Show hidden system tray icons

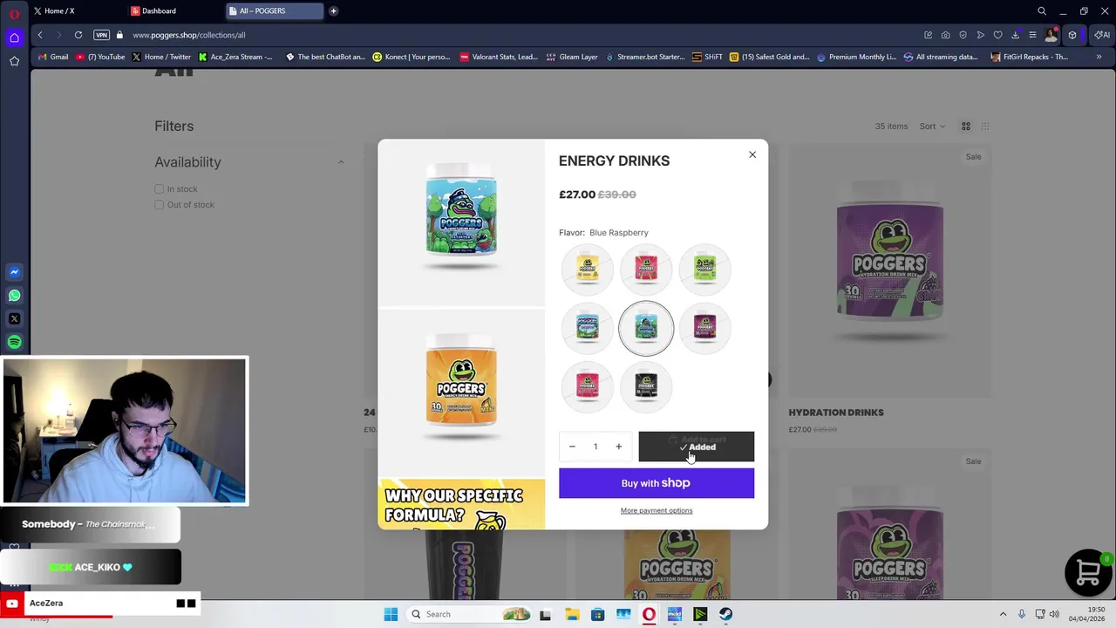[x=1003, y=614]
